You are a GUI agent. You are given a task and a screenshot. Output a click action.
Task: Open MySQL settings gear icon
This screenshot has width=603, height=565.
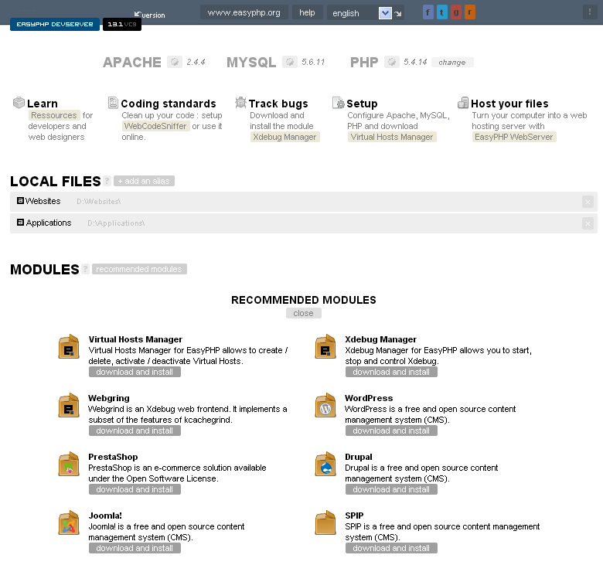click(x=290, y=62)
